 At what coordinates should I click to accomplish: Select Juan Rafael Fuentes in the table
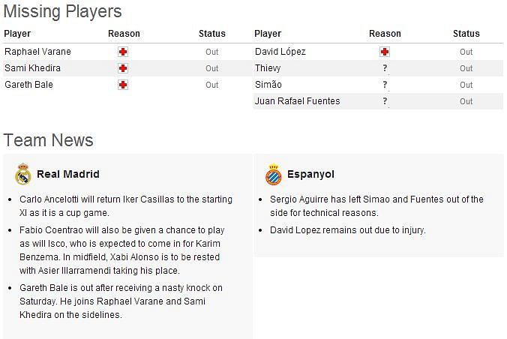(x=298, y=101)
